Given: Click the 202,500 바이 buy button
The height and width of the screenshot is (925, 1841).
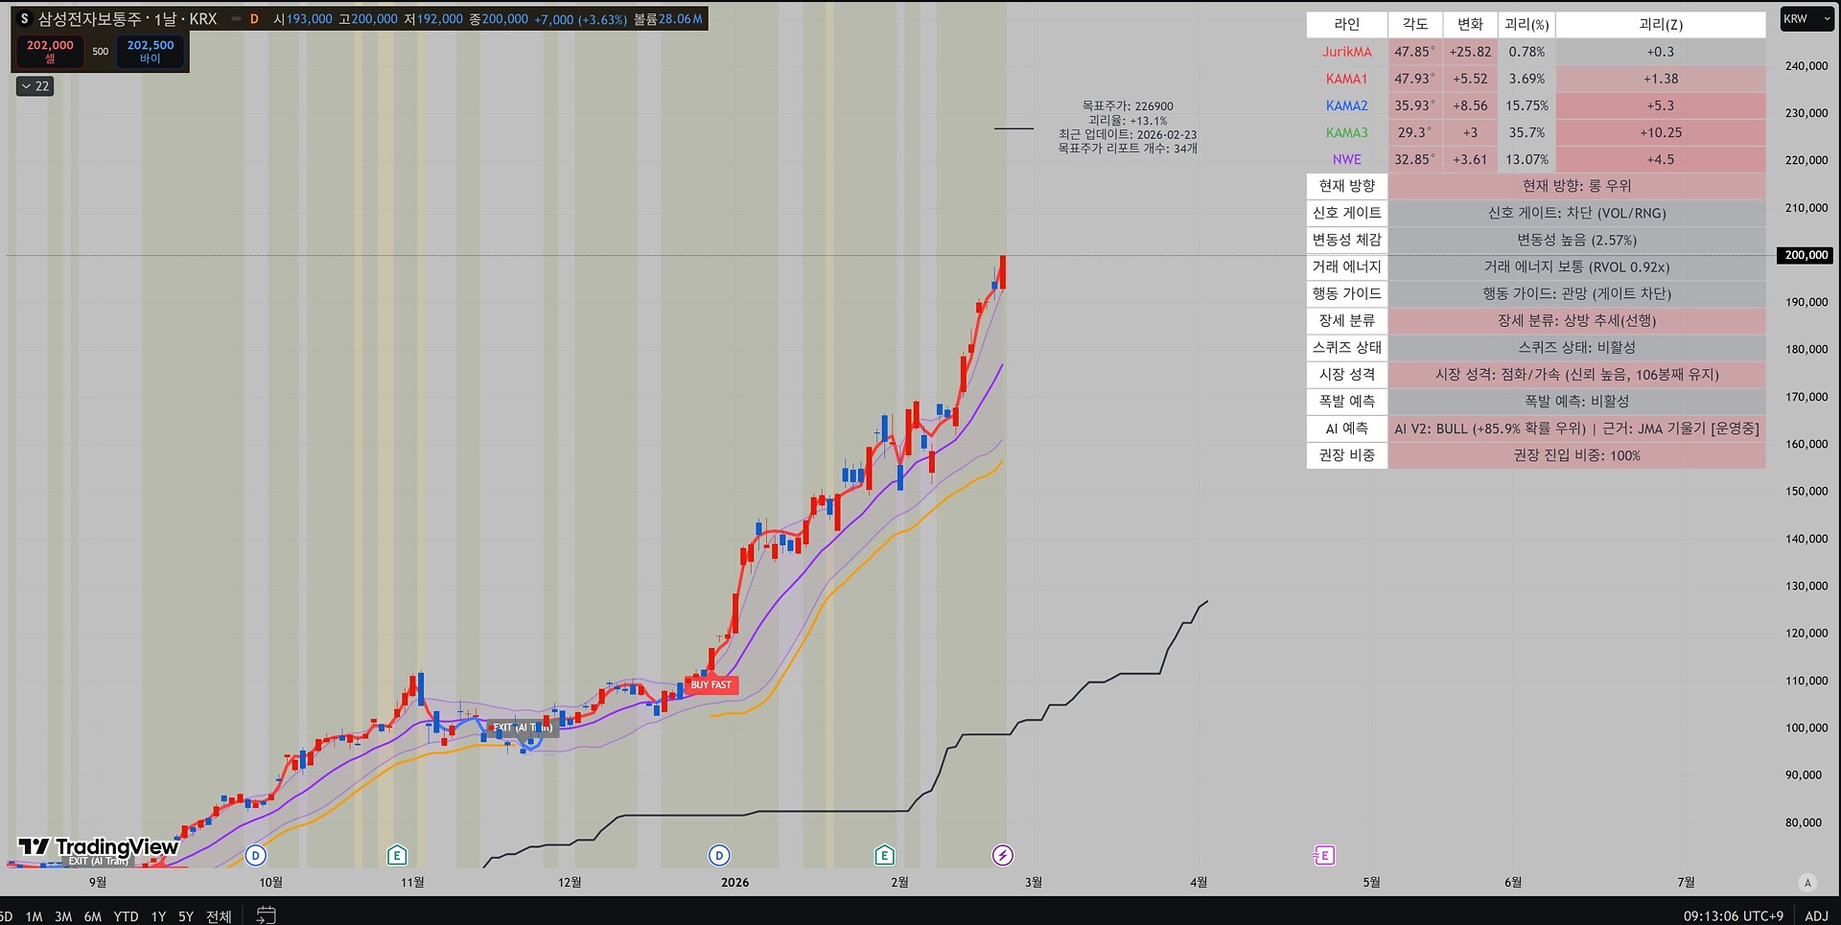Looking at the screenshot, I should pyautogui.click(x=151, y=51).
